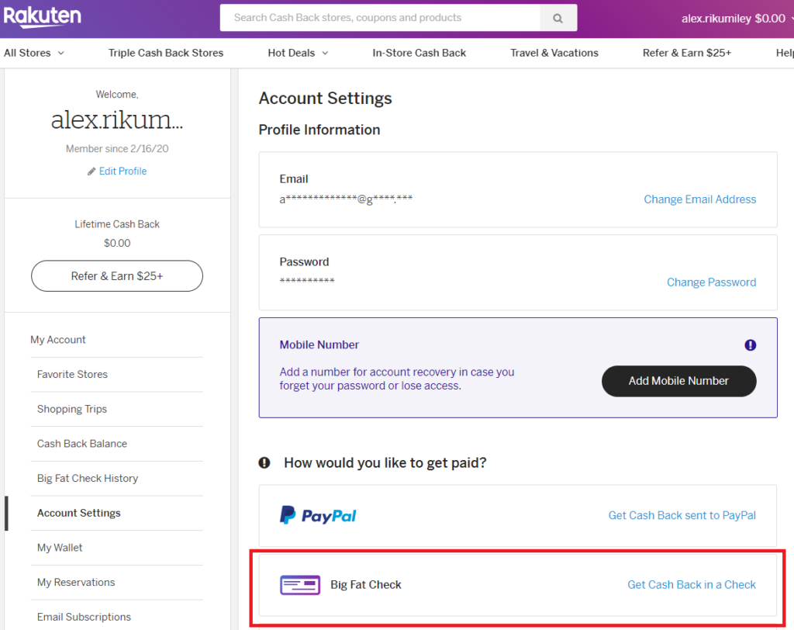
Task: Focus the Cash Back stores search field
Action: click(x=380, y=18)
